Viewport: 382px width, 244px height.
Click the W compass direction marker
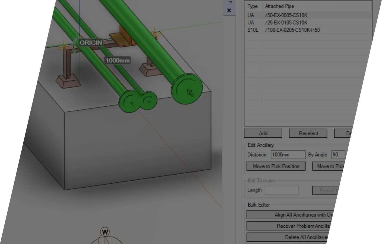click(105, 232)
